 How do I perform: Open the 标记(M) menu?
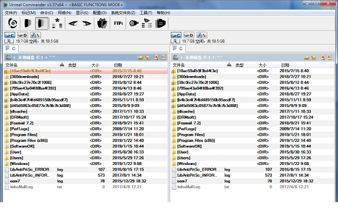pyautogui.click(x=29, y=13)
